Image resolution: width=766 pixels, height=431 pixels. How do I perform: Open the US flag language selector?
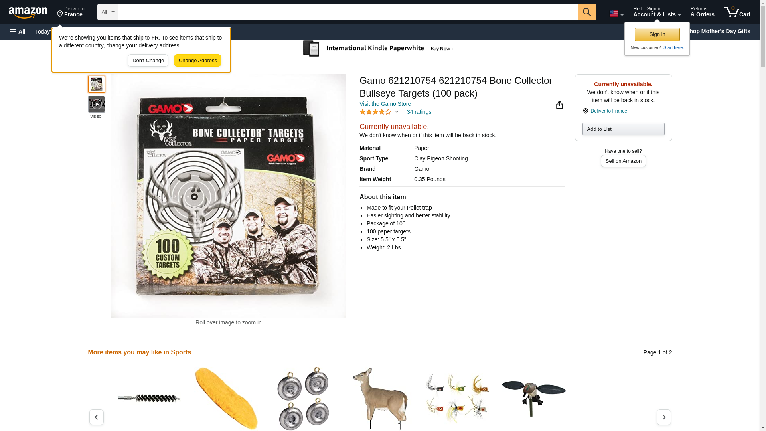click(616, 14)
